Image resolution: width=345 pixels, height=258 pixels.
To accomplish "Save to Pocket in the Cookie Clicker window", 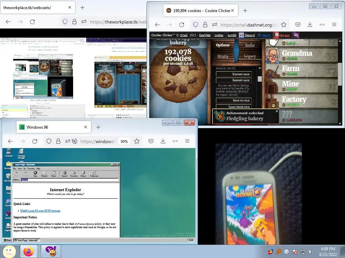I will point(298,25).
